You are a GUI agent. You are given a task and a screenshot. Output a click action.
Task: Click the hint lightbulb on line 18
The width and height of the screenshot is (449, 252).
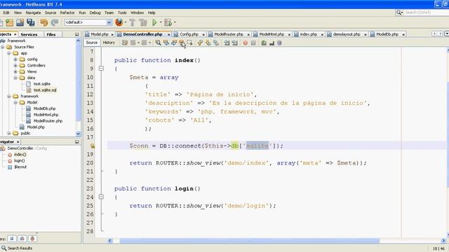(93, 146)
